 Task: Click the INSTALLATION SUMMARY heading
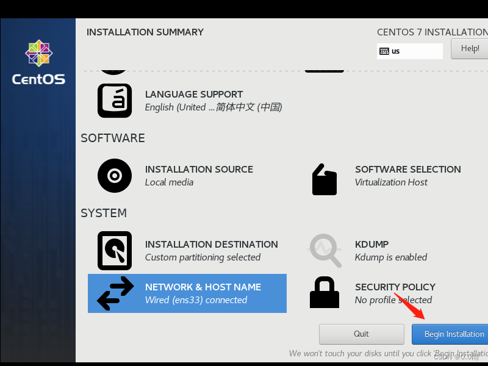pyautogui.click(x=145, y=32)
